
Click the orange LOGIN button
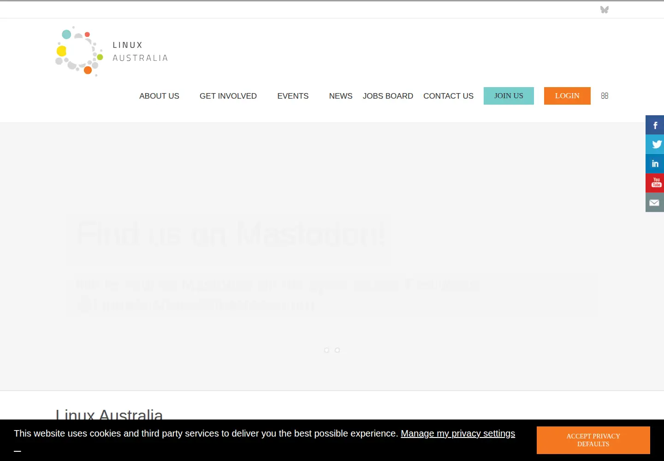click(567, 96)
